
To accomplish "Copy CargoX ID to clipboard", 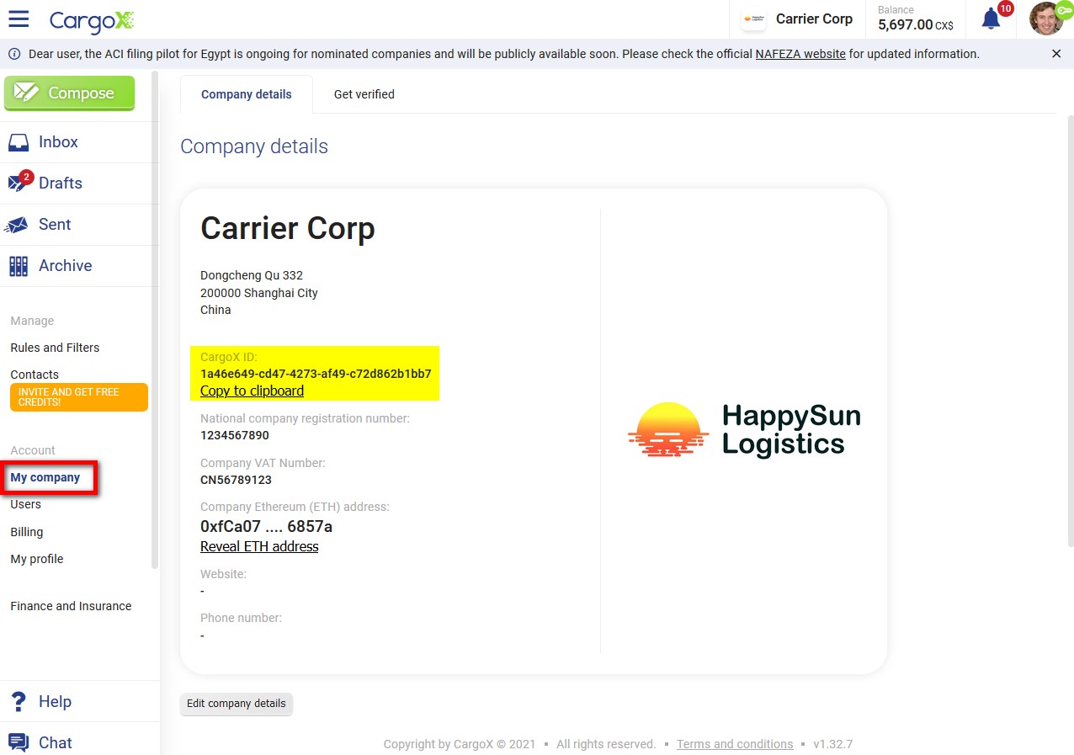I will 252,391.
